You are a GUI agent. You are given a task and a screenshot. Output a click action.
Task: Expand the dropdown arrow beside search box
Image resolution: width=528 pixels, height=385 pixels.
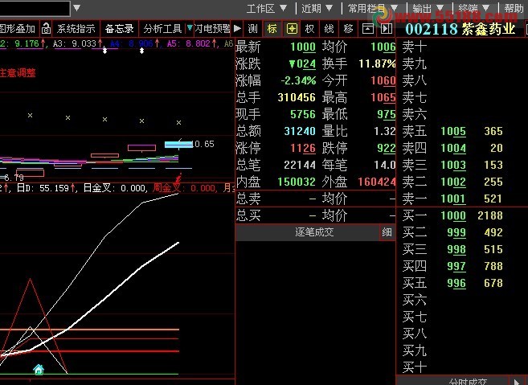tap(77, 7)
